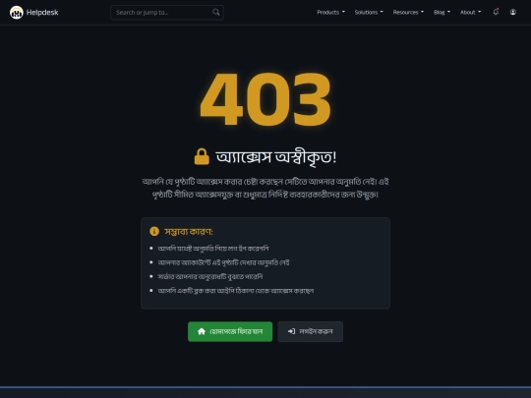The width and height of the screenshot is (531, 398).
Task: Click the possible reasons heading
Action: [x=189, y=232]
